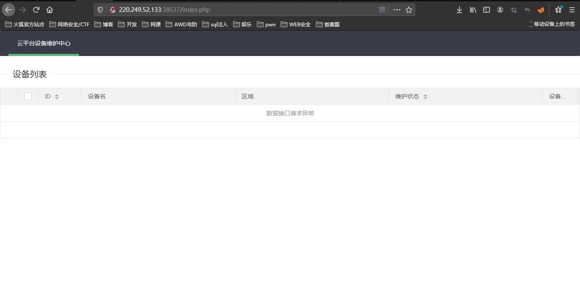The width and height of the screenshot is (580, 294).
Task: Select the 云平台设备维护中心 navigation tab
Action: 44,43
